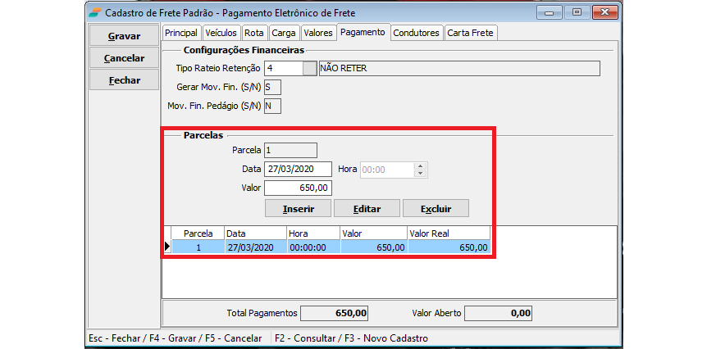Click the application icon in the title bar

pos(96,13)
